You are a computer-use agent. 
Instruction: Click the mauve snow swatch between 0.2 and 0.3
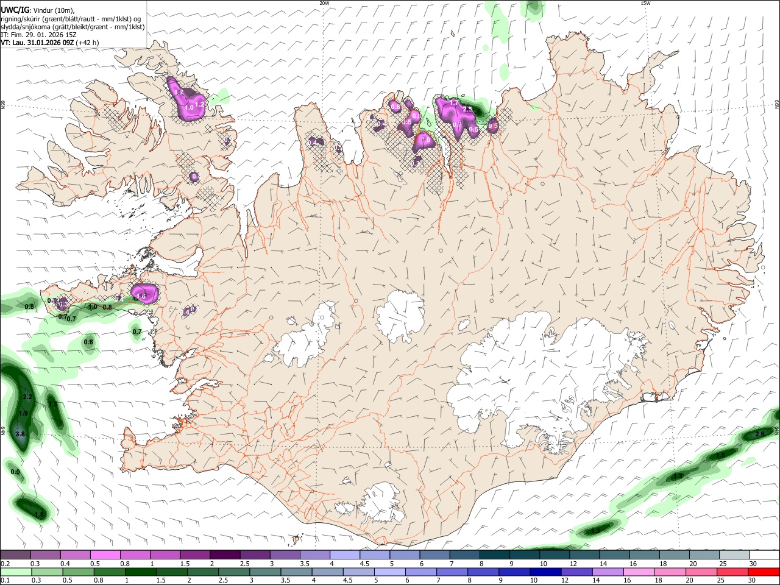point(15,555)
